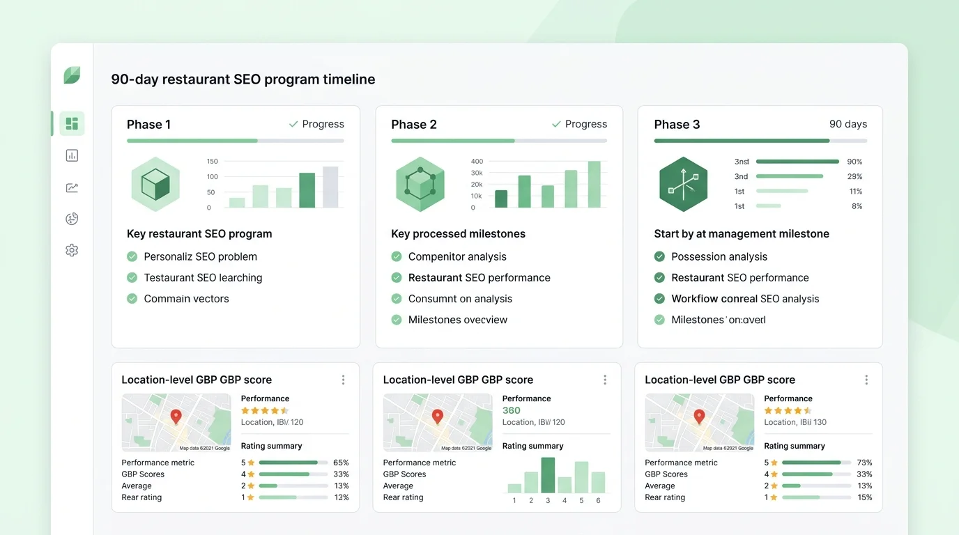Click the 90 days label in Phase 3

click(848, 124)
